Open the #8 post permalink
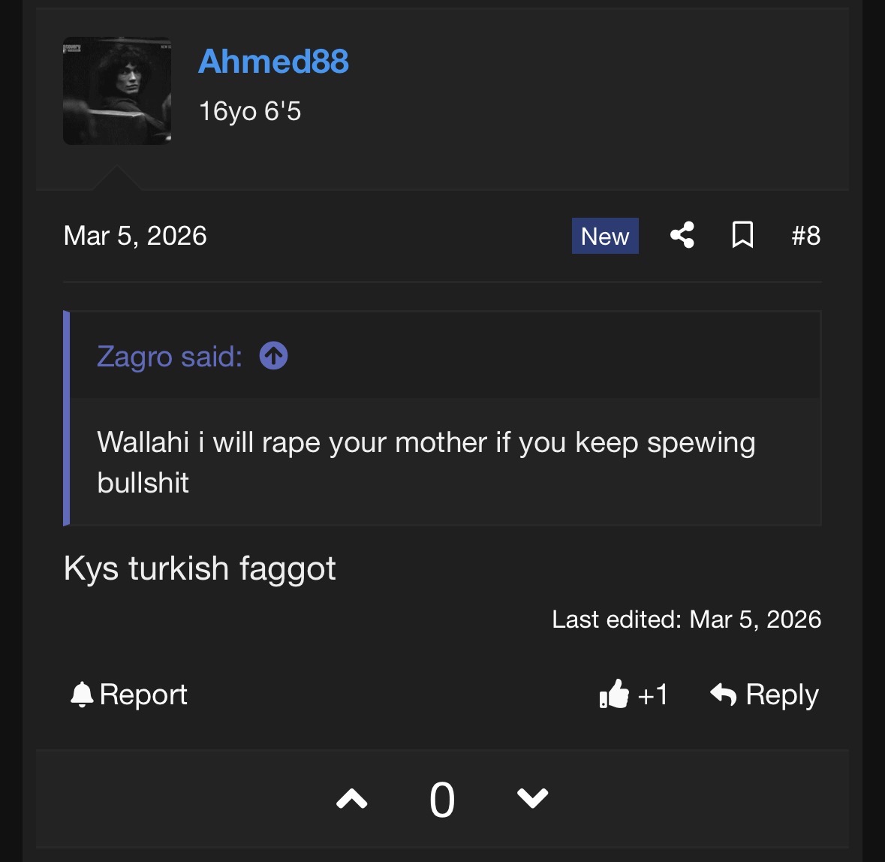885x862 pixels. (x=805, y=236)
